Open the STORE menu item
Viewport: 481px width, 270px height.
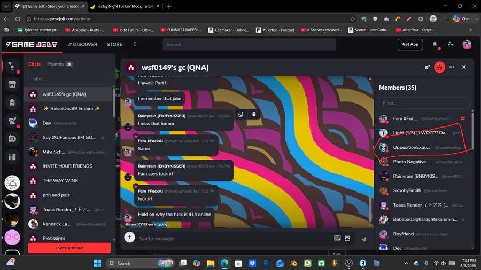click(114, 44)
